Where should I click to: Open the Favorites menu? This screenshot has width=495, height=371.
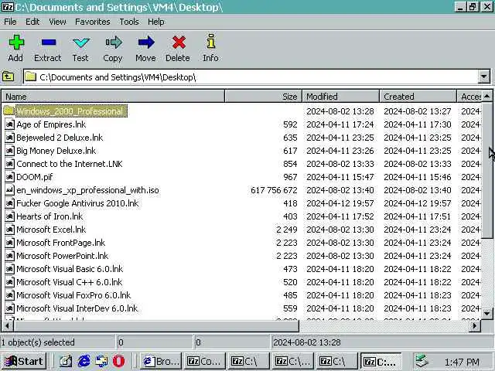93,22
